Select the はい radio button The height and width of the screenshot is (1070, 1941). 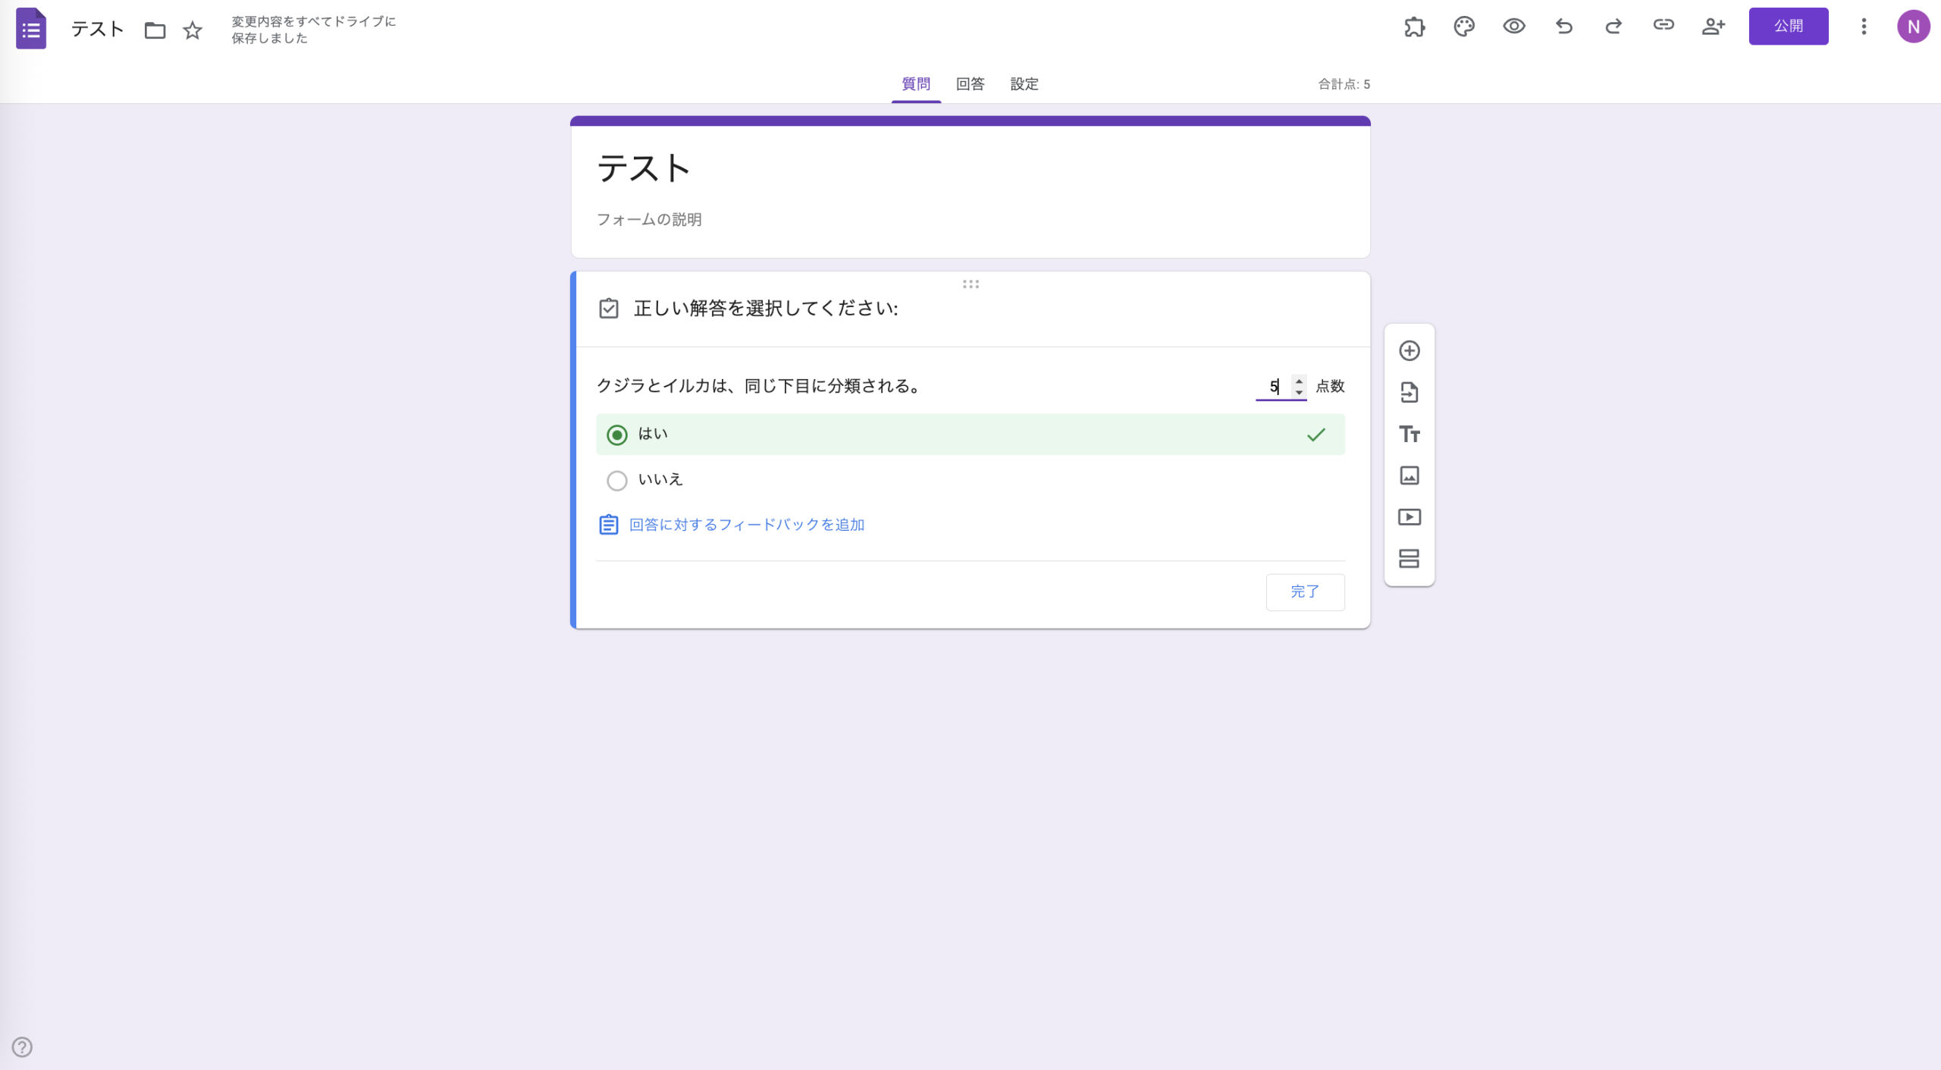616,435
